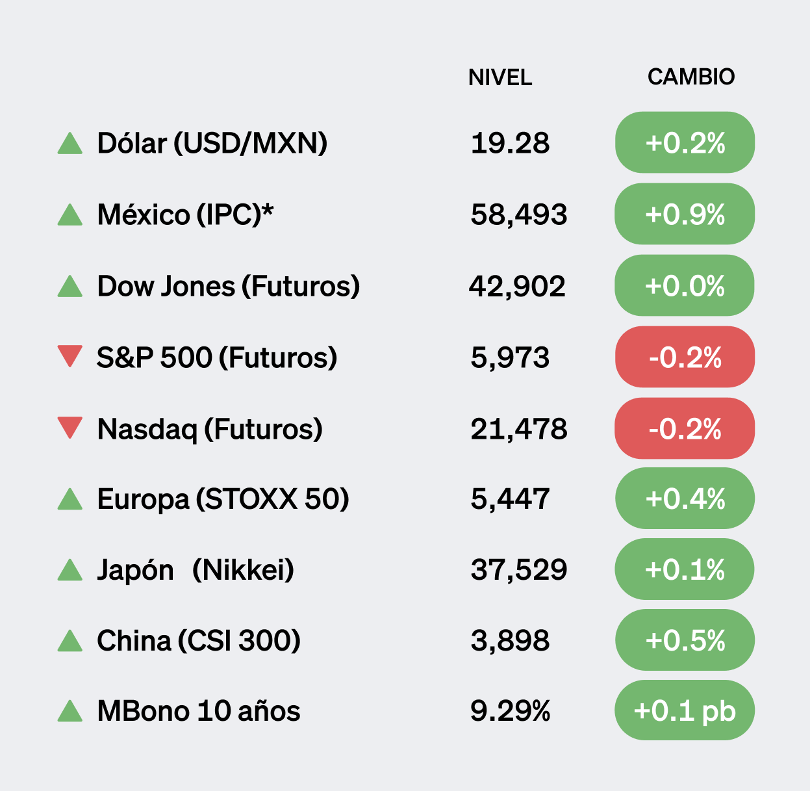The height and width of the screenshot is (791, 810).
Task: Click the +0.1 pb badge for MBono
Action: (685, 710)
